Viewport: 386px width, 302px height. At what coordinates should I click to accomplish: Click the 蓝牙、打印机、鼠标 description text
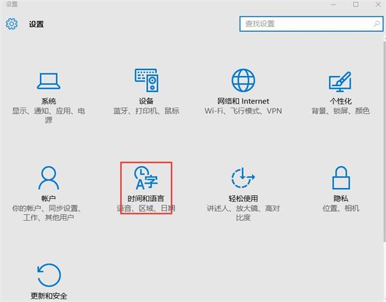[x=146, y=111]
